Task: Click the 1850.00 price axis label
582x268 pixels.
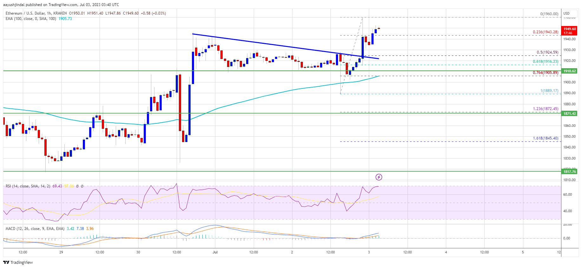Action: [x=569, y=137]
